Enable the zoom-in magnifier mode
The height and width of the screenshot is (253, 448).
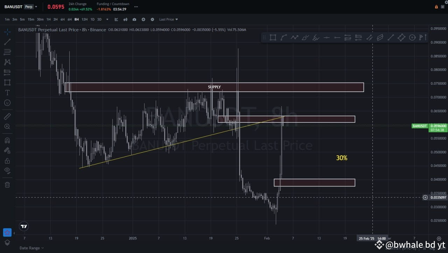pos(7,127)
